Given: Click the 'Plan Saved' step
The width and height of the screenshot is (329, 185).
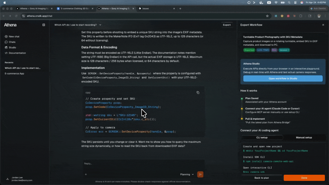Looking at the screenshot, I should click(x=252, y=98).
